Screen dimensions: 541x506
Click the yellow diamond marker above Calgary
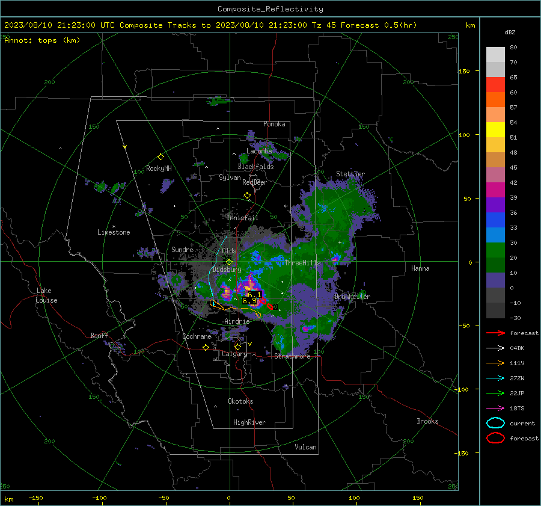[237, 347]
